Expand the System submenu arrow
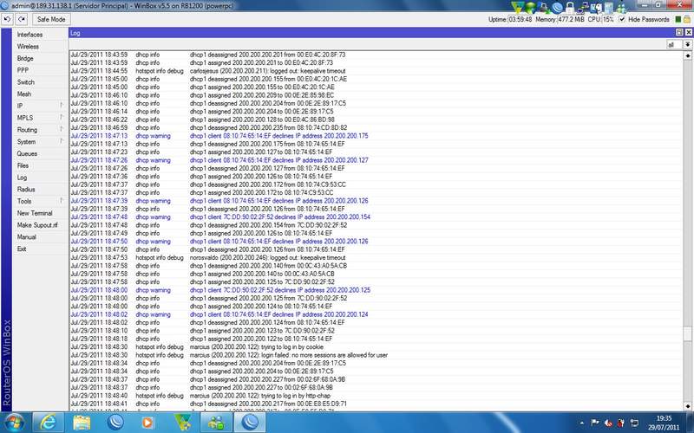Screen dimensions: 694x433 coord(62,141)
